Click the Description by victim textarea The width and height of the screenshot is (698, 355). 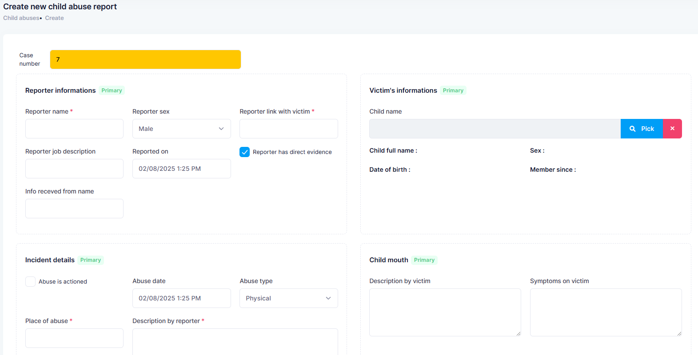(445, 312)
